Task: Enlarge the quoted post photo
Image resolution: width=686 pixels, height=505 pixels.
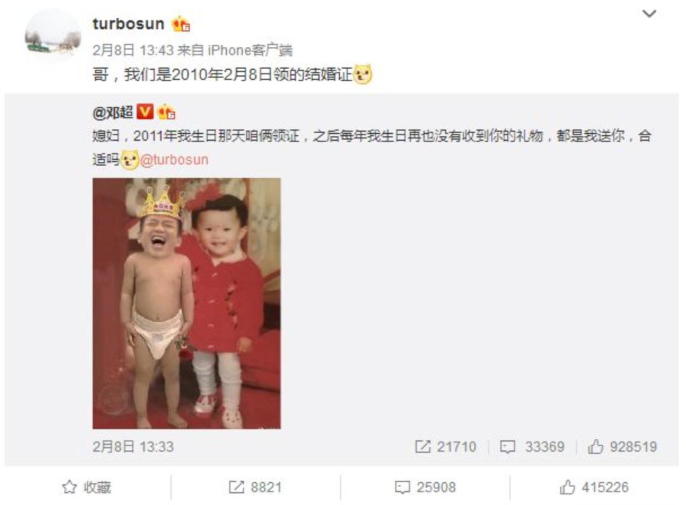Action: [x=186, y=303]
